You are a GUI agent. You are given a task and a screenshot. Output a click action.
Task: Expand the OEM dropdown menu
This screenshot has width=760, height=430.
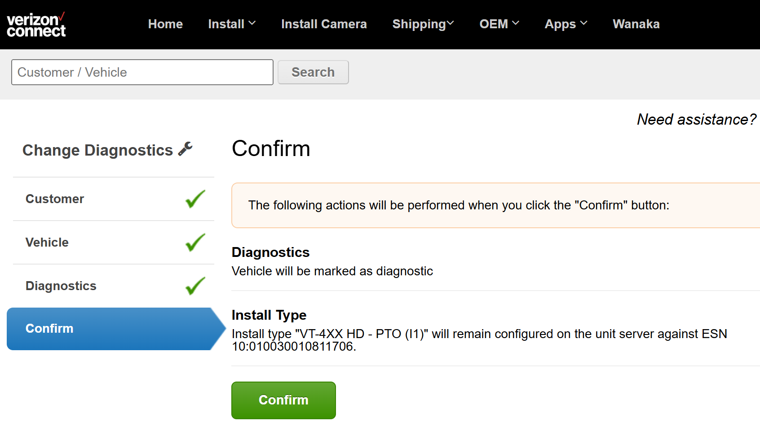(499, 24)
